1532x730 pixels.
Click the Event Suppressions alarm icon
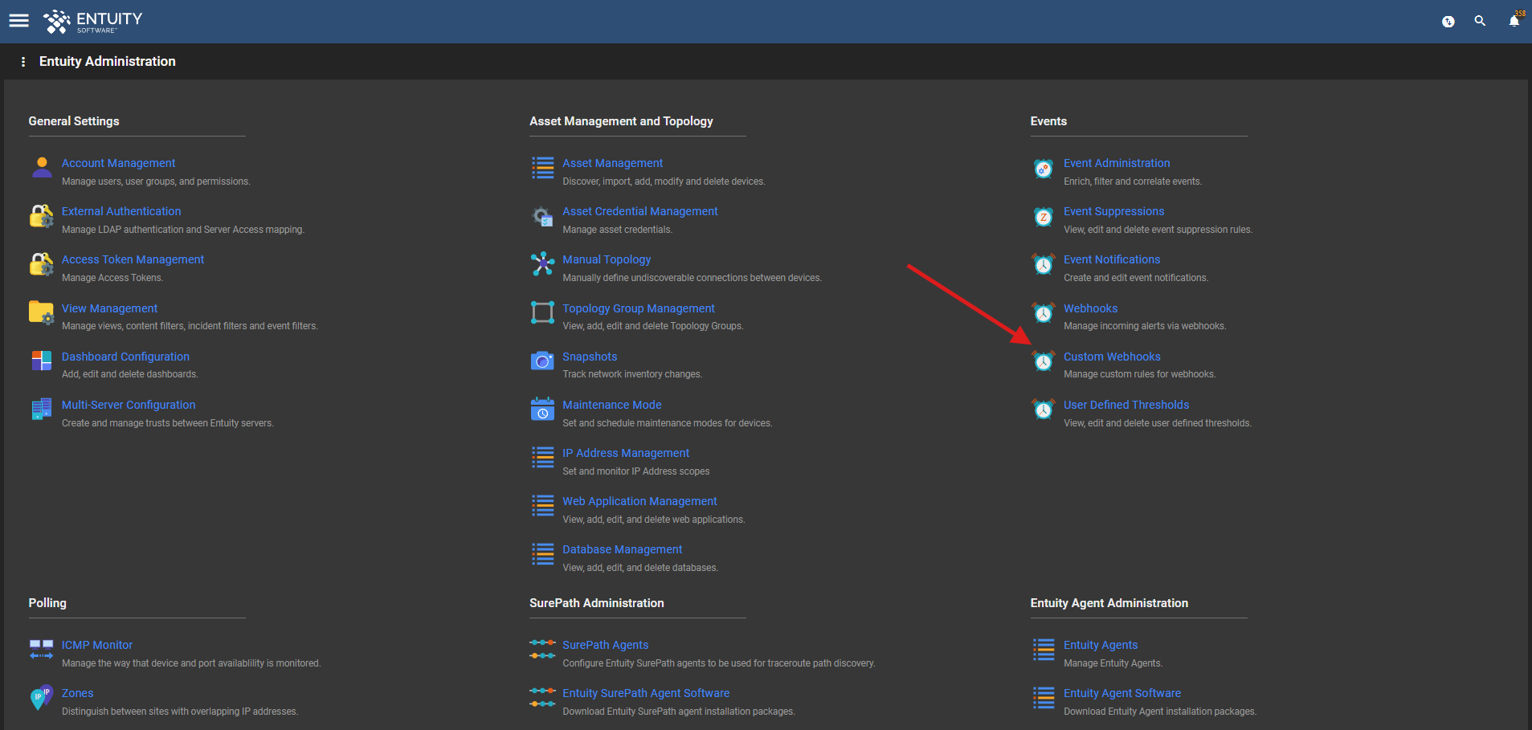coord(1044,216)
